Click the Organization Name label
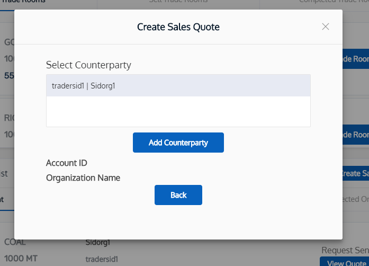Image resolution: width=369 pixels, height=266 pixels. 83,178
